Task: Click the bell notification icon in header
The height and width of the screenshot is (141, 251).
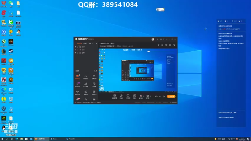Action: [x=170, y=45]
